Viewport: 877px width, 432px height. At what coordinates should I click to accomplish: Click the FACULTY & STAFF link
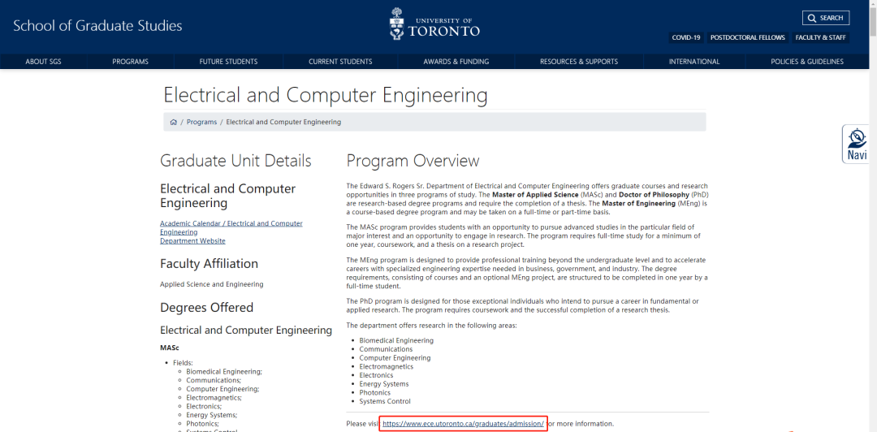click(x=819, y=38)
